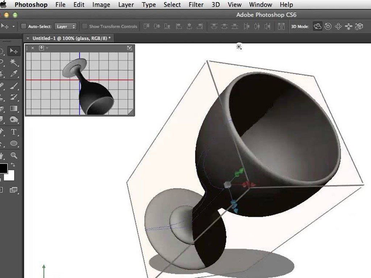Viewport: 371px width, 278px height.
Task: Open the Image menu
Action: [x=101, y=4]
